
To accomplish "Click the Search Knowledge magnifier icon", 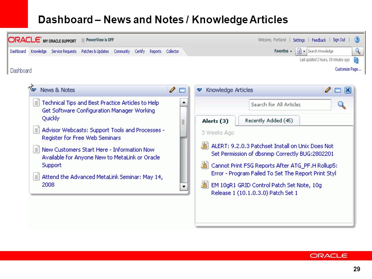I will pyautogui.click(x=358, y=51).
